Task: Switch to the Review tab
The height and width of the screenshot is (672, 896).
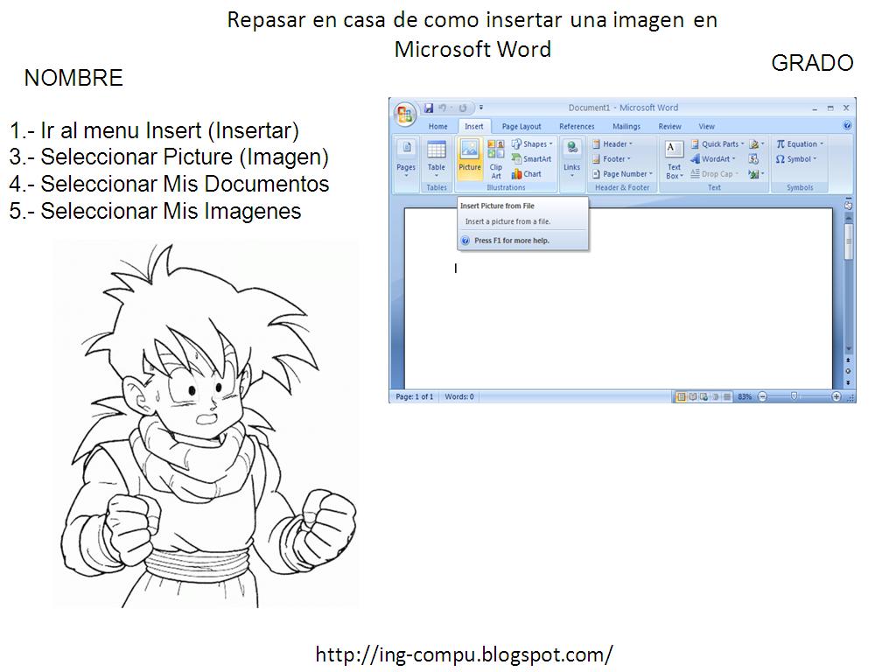Action: (669, 126)
